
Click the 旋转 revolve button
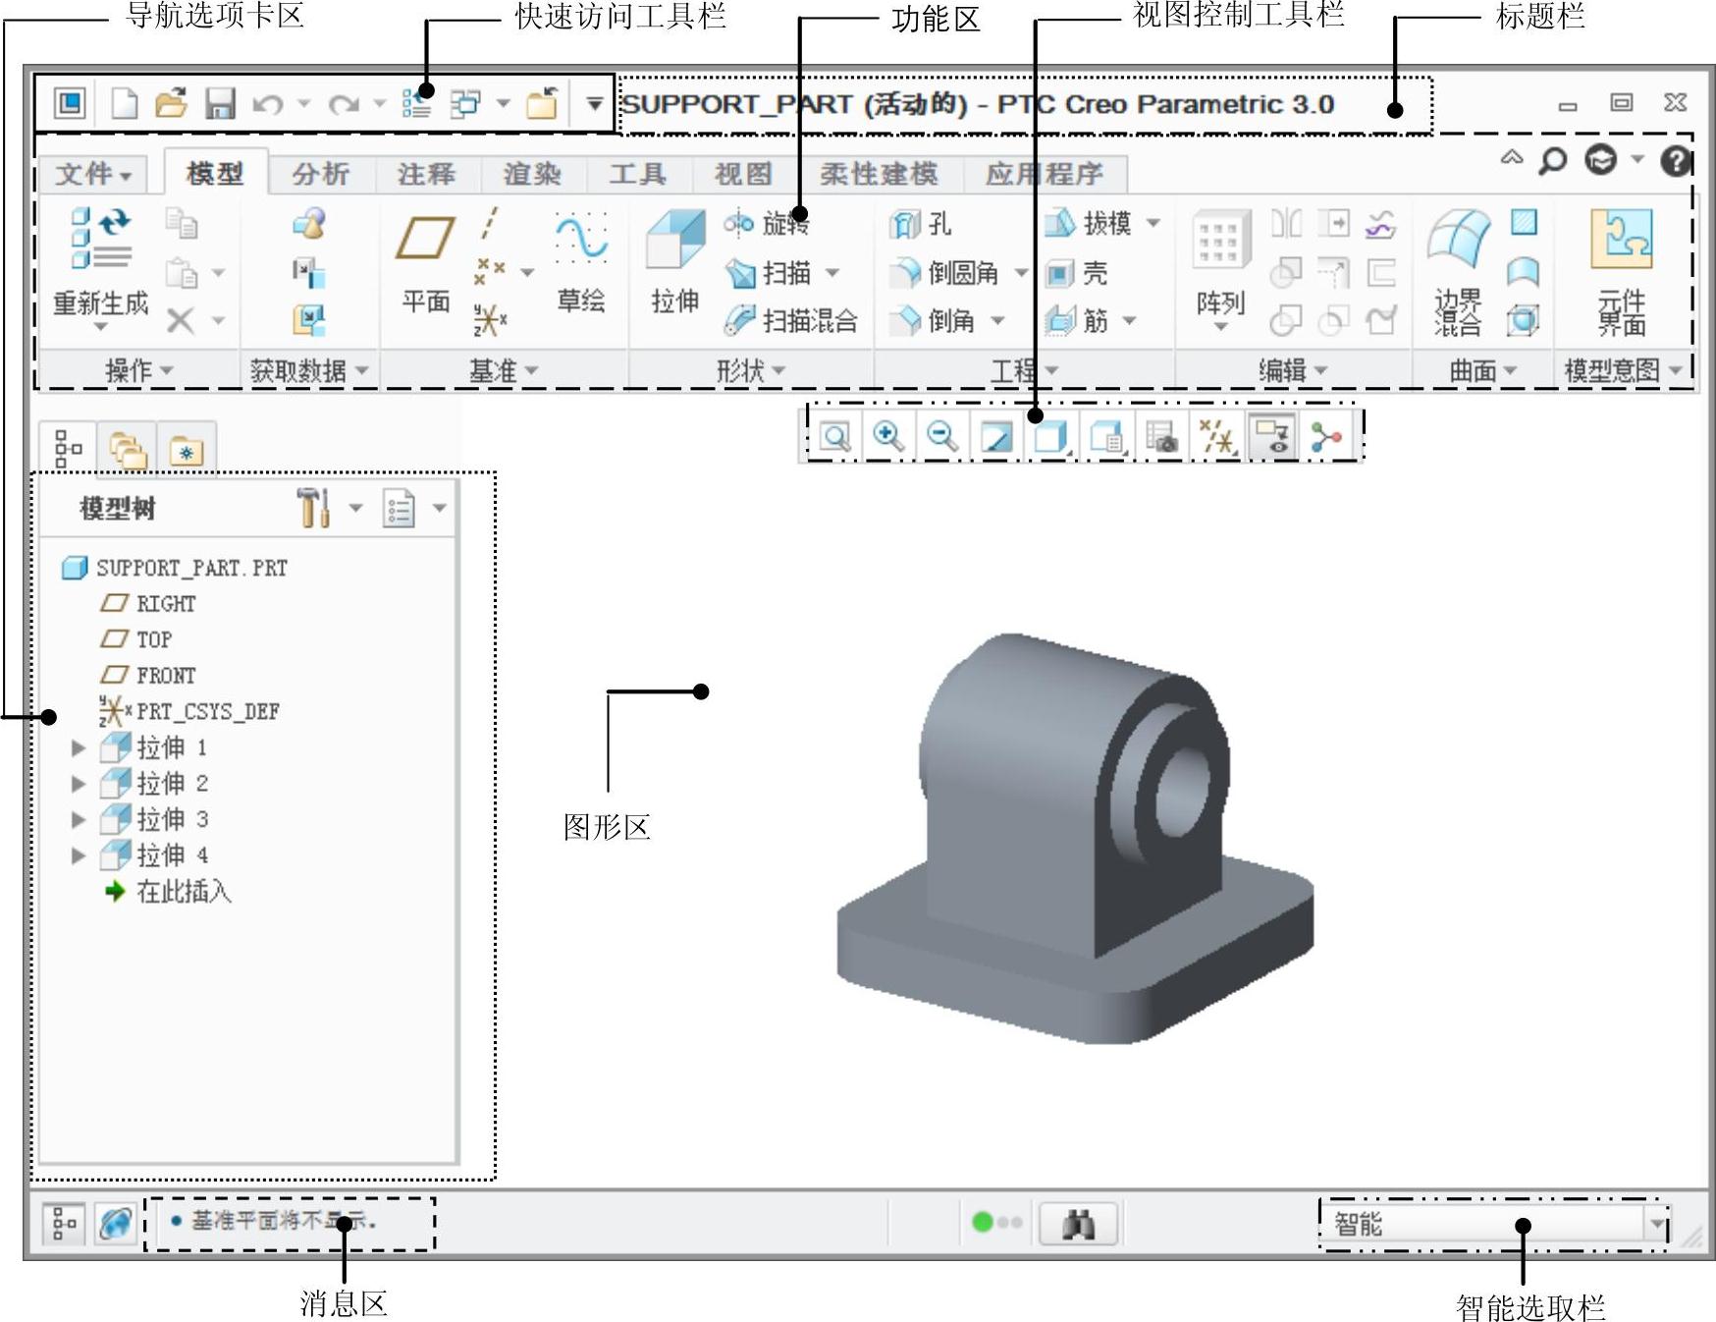(770, 224)
